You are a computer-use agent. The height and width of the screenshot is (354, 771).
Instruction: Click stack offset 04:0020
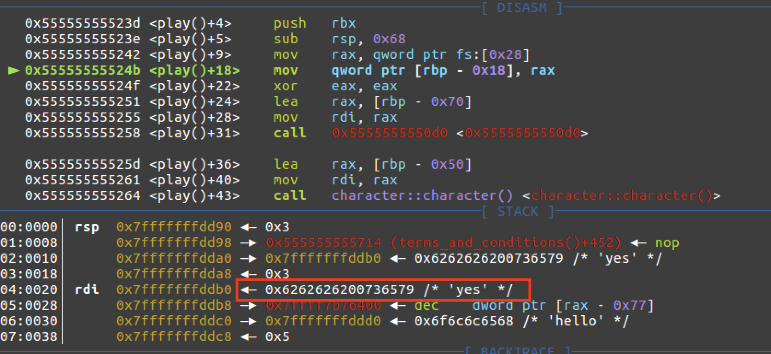tap(29, 289)
